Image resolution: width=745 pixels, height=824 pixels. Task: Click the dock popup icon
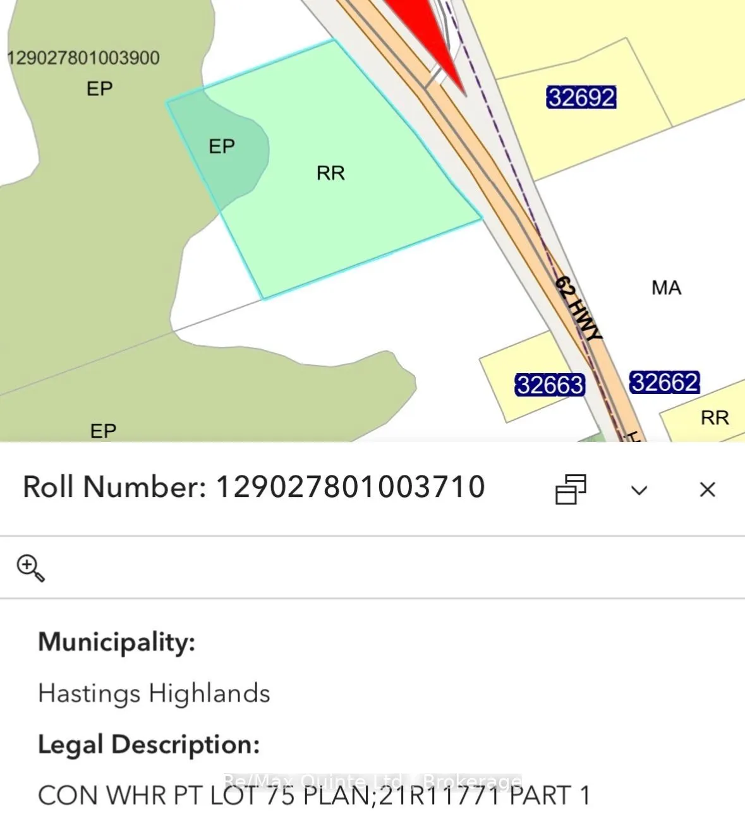pos(571,489)
